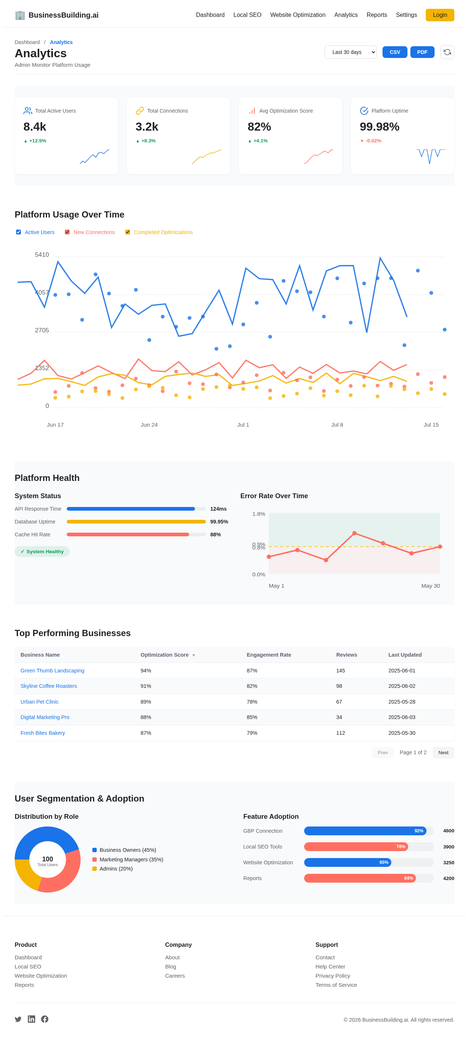Click the sort arrow beside Optimization Score
Screen dimensions: 469x1040
point(193,655)
